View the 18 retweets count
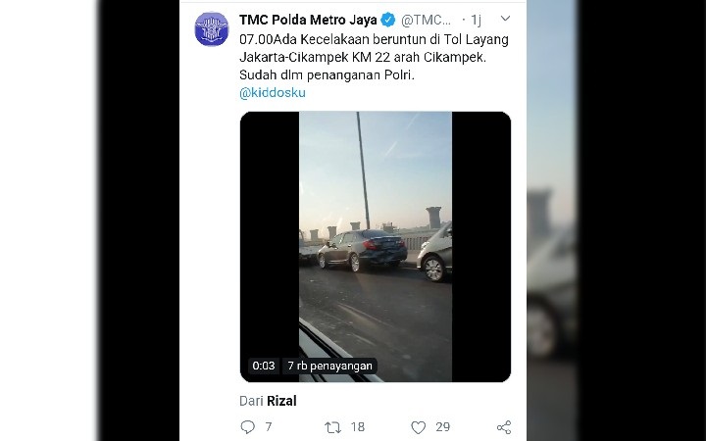 click(x=358, y=427)
